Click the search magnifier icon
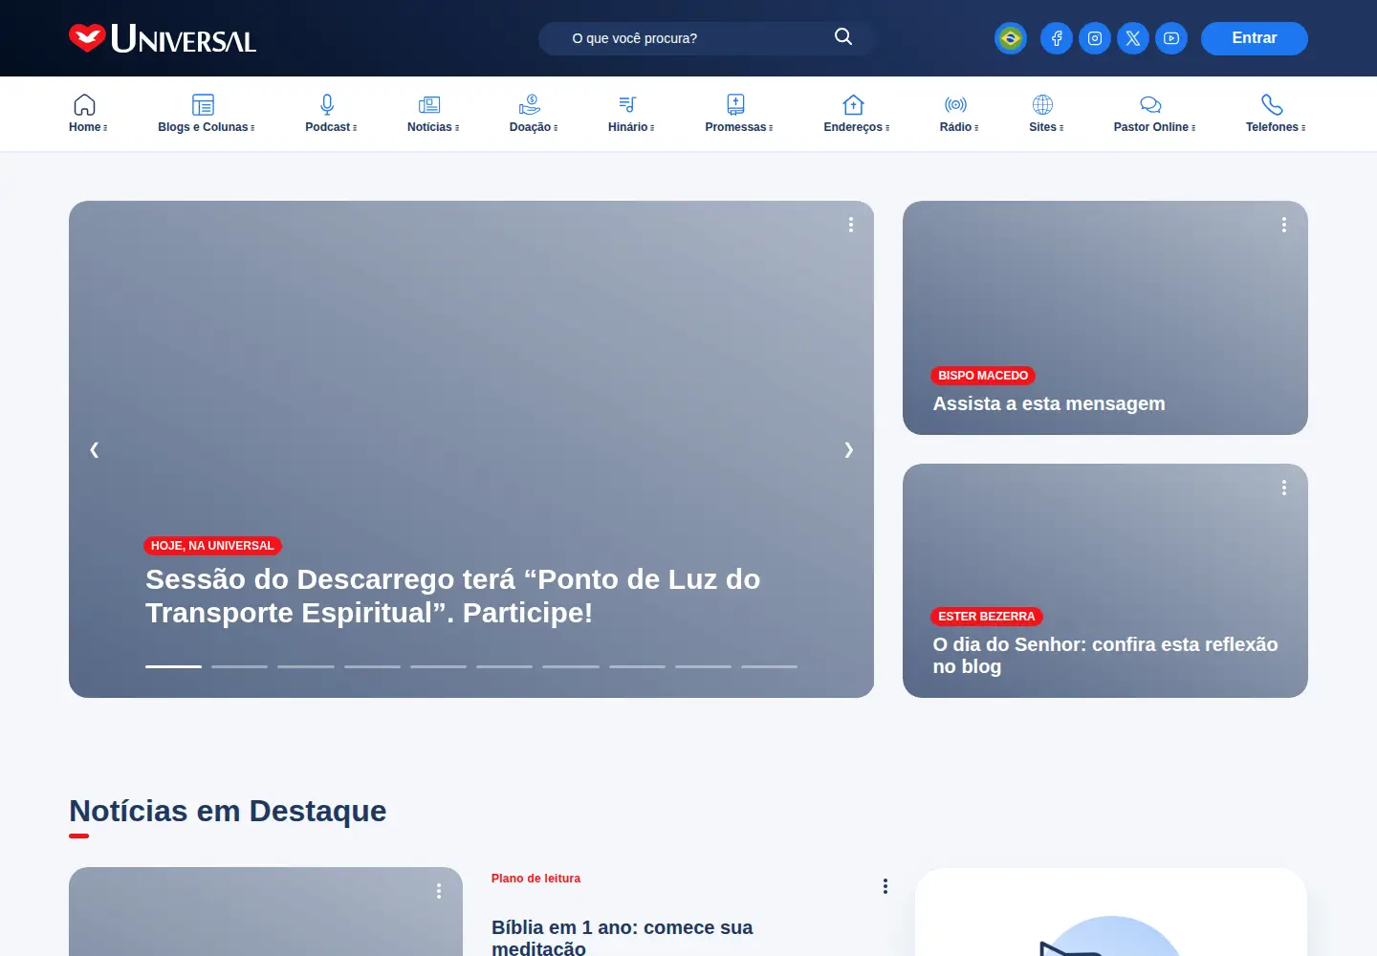The width and height of the screenshot is (1377, 956). pyautogui.click(x=842, y=36)
